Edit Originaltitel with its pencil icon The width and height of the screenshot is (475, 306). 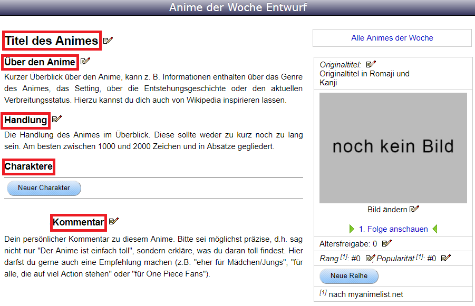(x=371, y=64)
